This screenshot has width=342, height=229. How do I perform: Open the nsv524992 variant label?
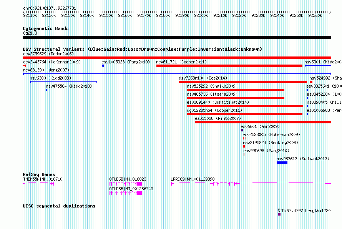(x=325, y=78)
